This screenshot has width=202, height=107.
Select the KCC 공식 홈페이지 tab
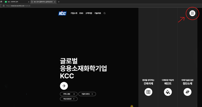pyautogui.click(x=43, y=2)
